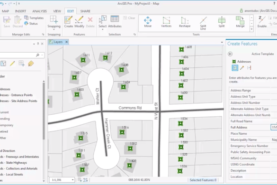277x185 pixels.
Task: Open the MAP ribbon tab
Action: [x=5, y=11]
